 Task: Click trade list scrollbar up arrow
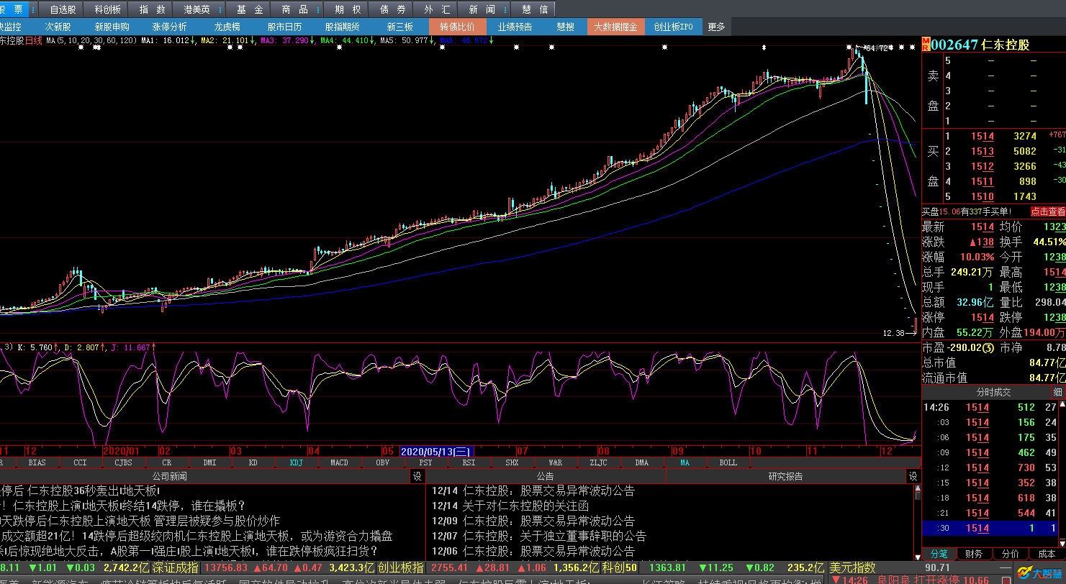1062,405
